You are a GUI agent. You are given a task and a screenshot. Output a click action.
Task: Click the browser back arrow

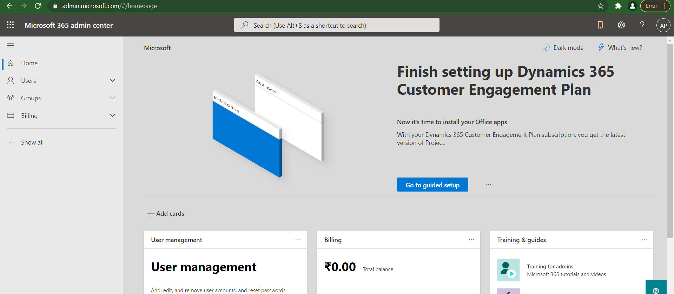(x=9, y=6)
